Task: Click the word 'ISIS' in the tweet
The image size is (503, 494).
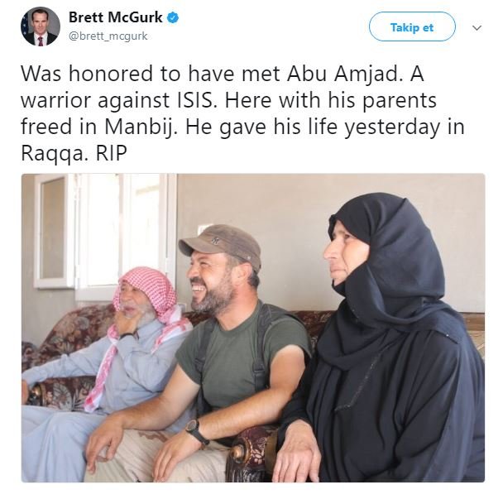Action: pyautogui.click(x=195, y=100)
